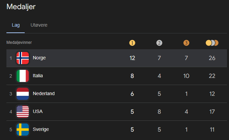Click the Sweden flag icon
Viewport: 229px width, 140px height.
(x=23, y=130)
